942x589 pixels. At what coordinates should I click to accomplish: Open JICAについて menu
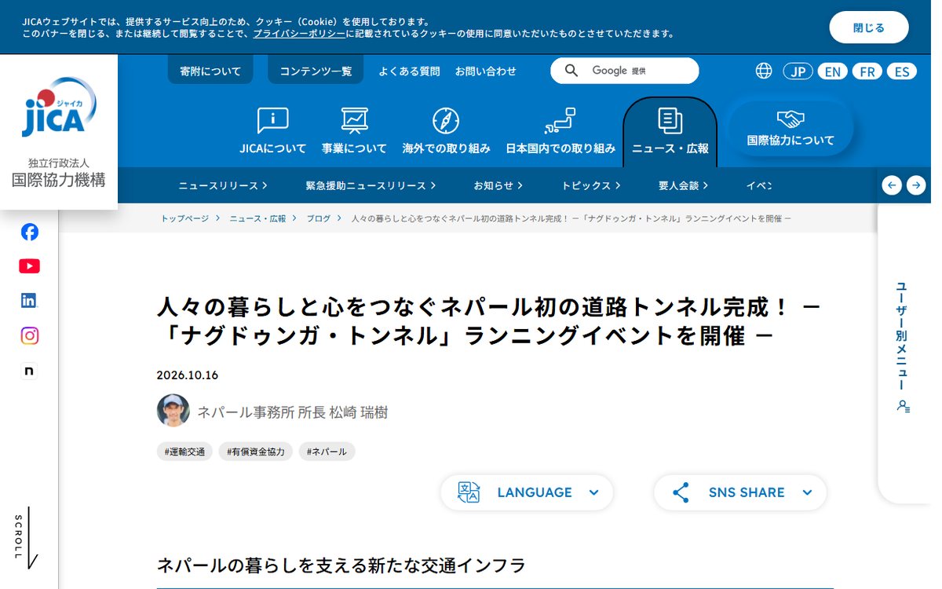(272, 131)
